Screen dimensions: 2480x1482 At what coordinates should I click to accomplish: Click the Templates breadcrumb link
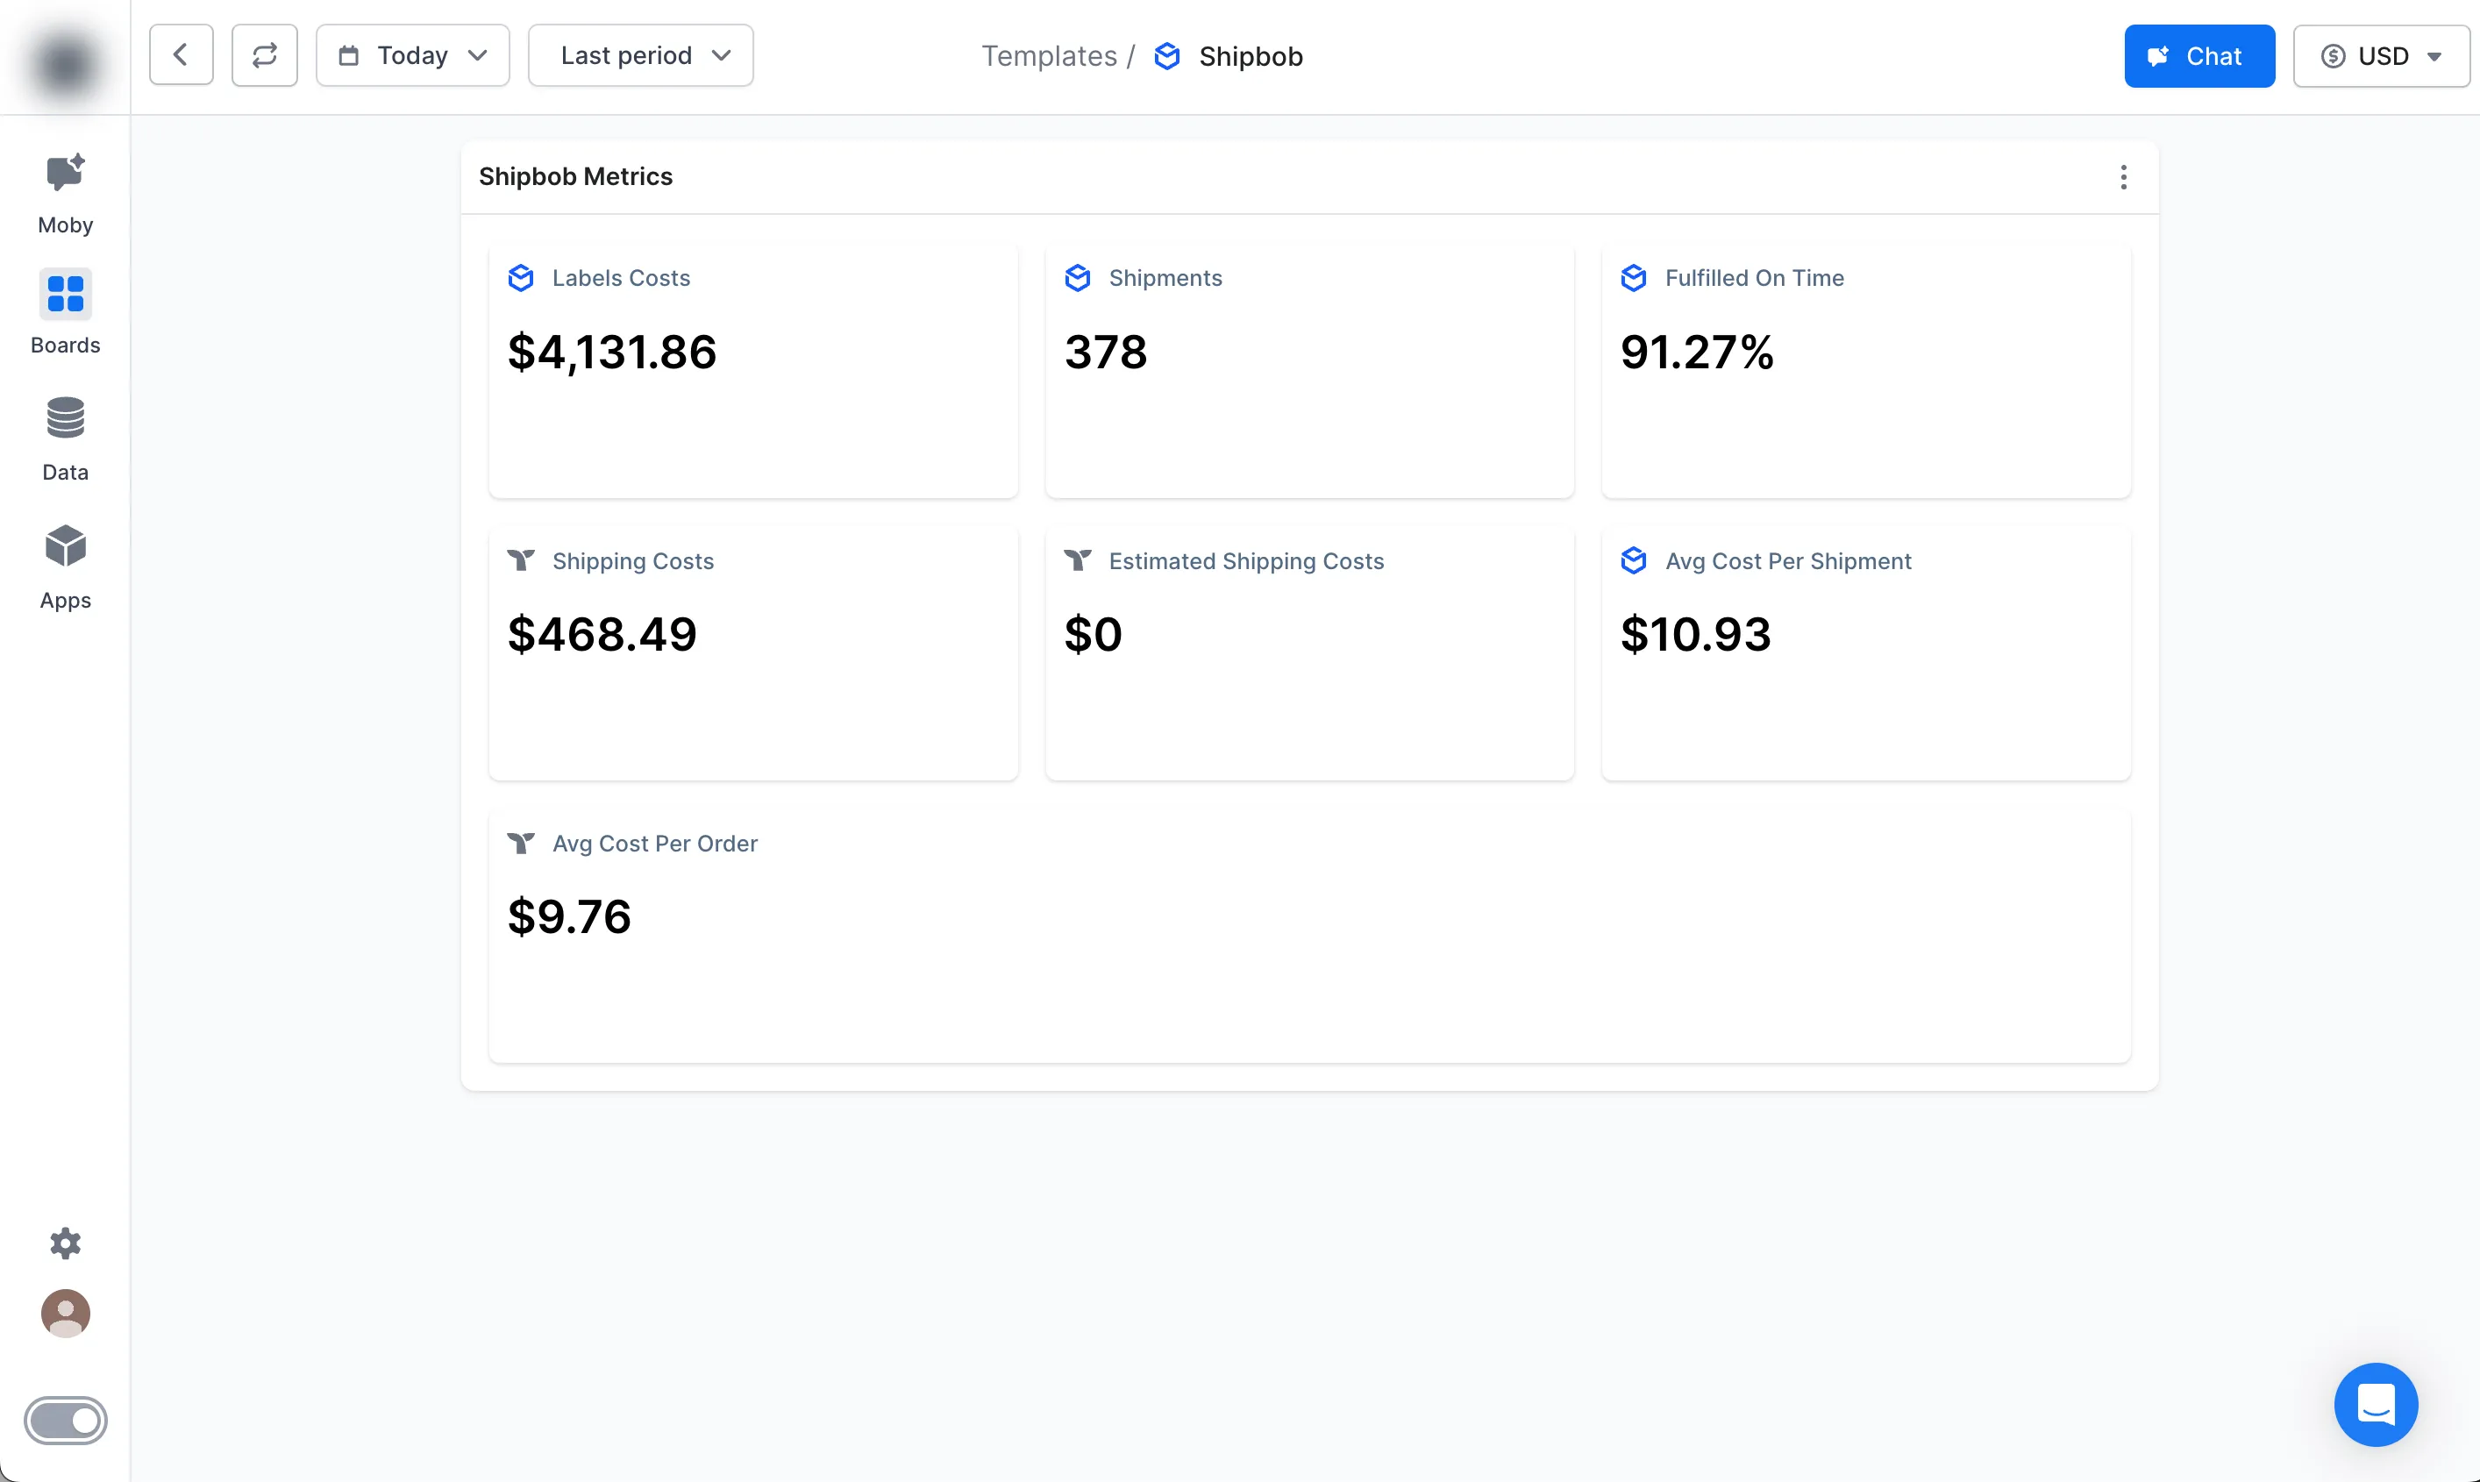coord(1048,56)
